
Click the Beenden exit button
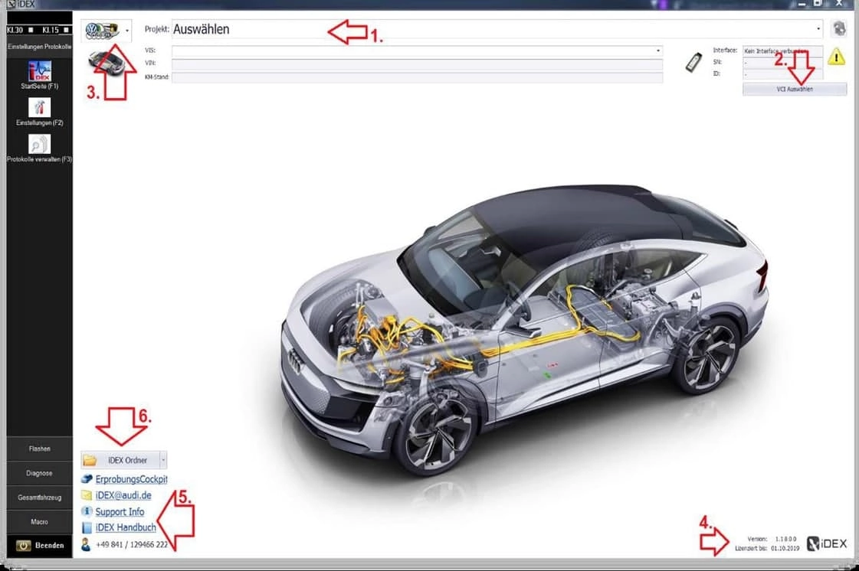coord(39,546)
